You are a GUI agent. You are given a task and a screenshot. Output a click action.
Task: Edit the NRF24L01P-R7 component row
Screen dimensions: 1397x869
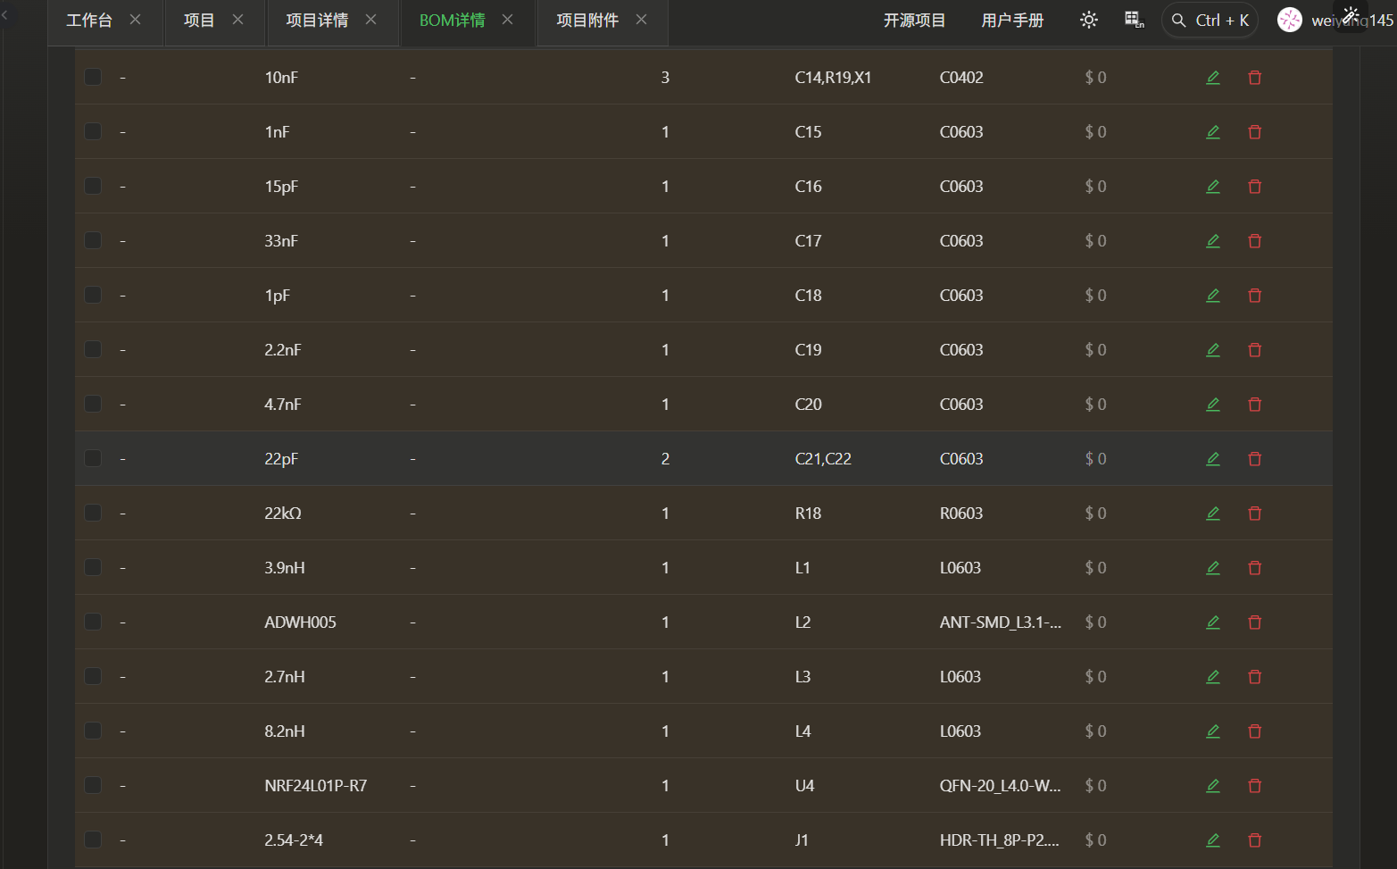(1212, 786)
